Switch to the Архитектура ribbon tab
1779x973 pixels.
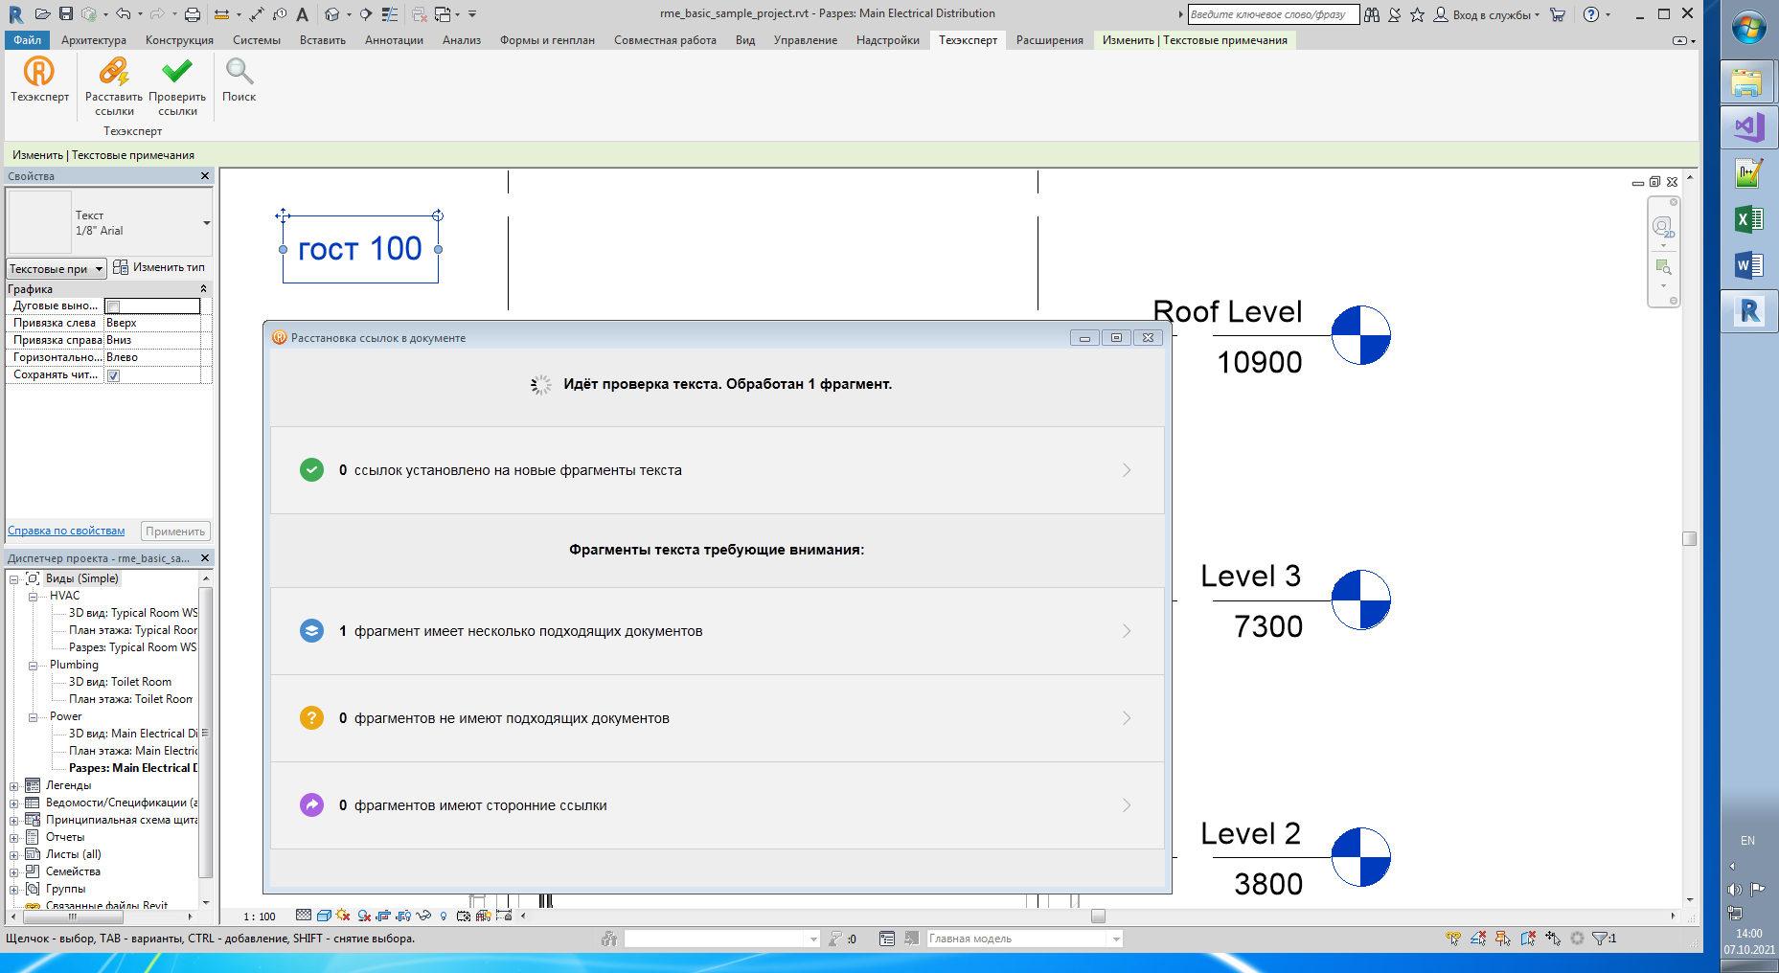[x=93, y=40]
